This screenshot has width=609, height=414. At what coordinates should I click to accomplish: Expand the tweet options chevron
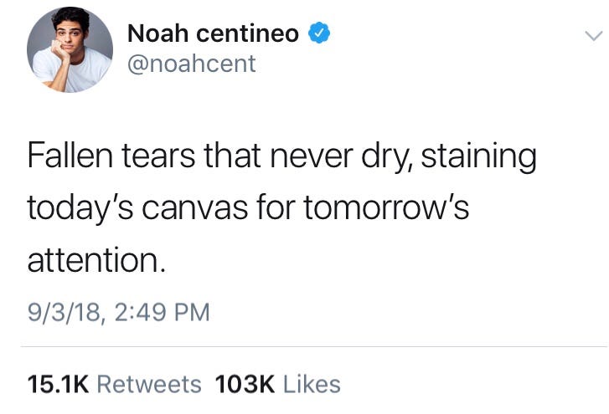tap(592, 37)
